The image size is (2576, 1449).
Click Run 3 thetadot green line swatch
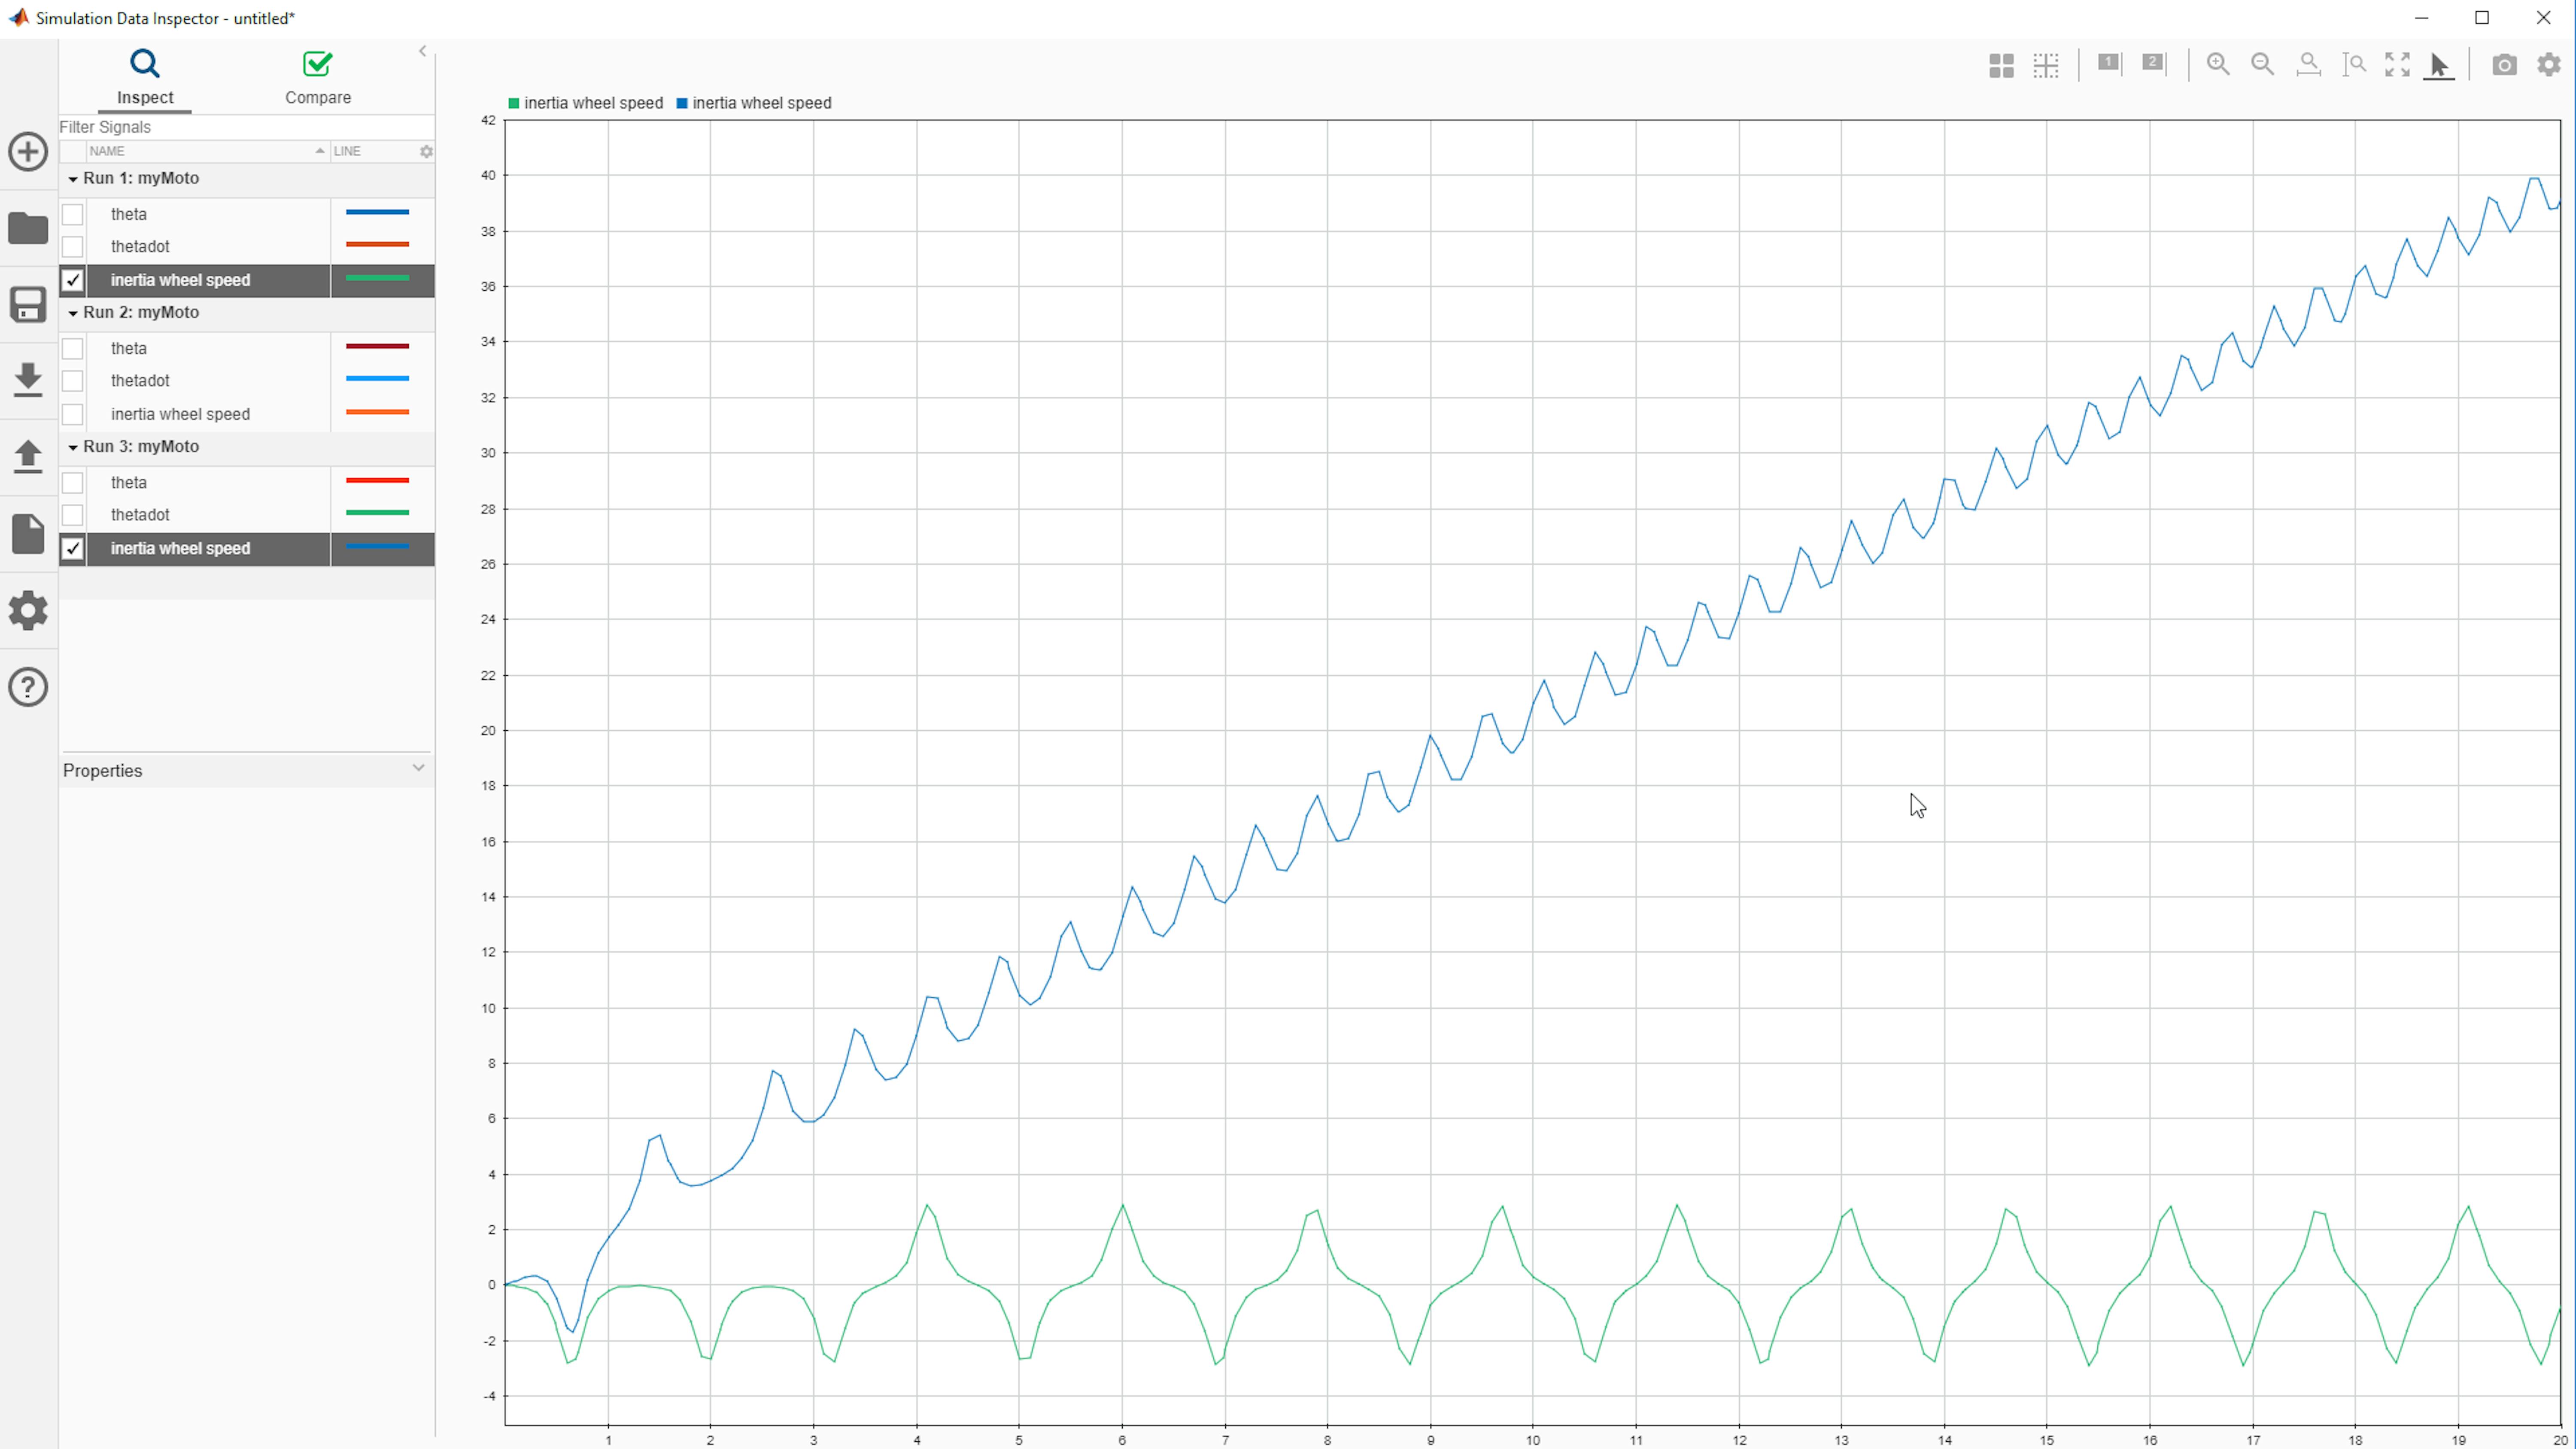pyautogui.click(x=377, y=512)
